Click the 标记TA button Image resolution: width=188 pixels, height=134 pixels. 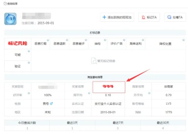(149, 17)
